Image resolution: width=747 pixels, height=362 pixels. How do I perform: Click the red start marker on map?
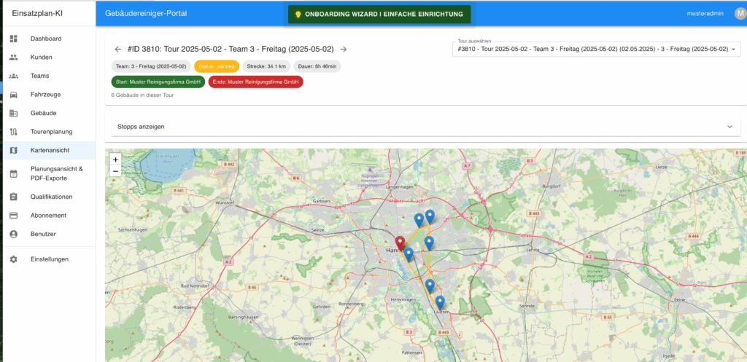[400, 243]
